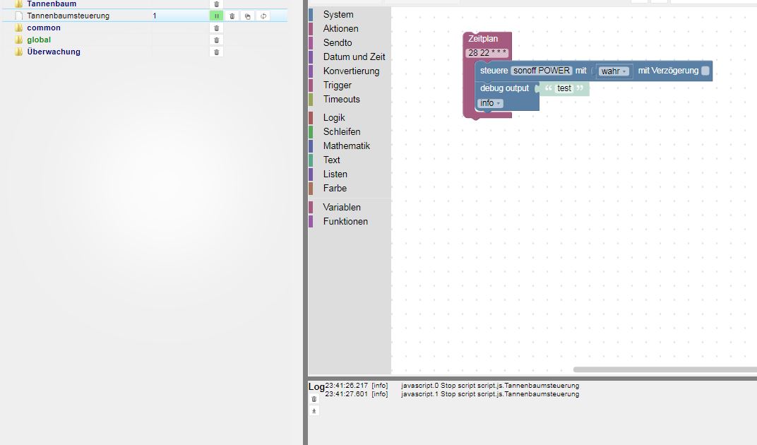757x445 pixels.
Task: Delete the global folder
Action: click(x=216, y=40)
